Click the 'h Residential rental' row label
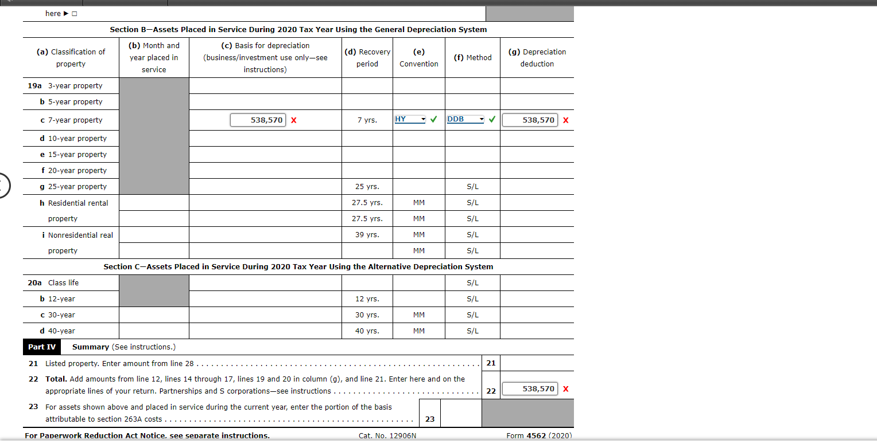Screen dimensions: 877x448 click(x=74, y=203)
